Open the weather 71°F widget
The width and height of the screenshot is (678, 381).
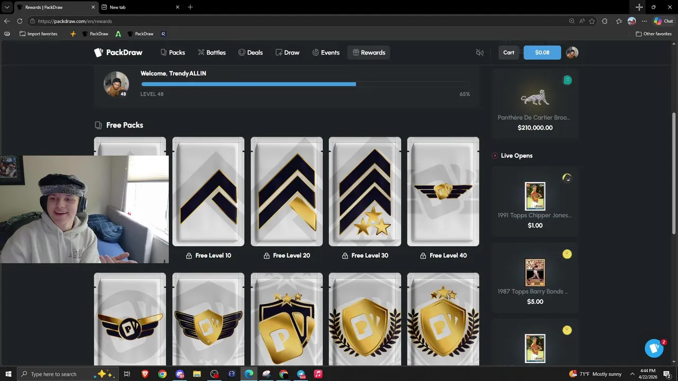pyautogui.click(x=595, y=374)
